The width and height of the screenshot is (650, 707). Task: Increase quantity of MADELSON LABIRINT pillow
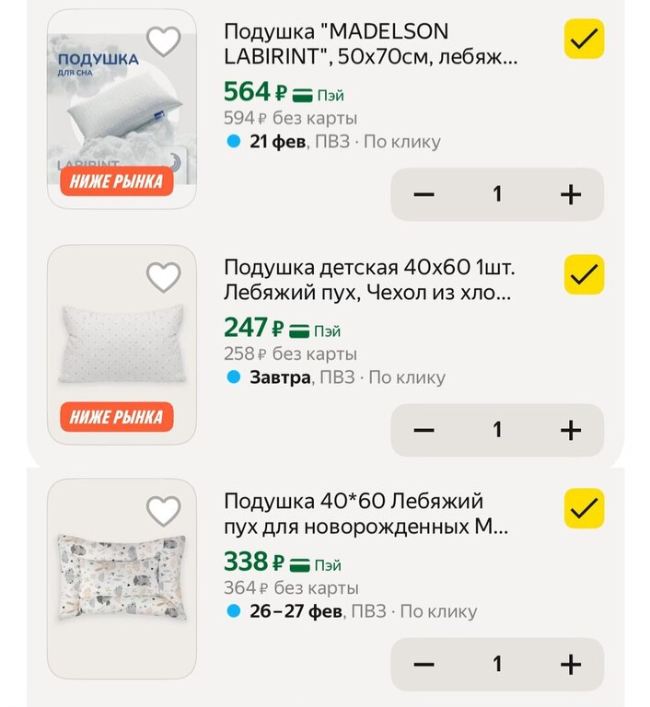pyautogui.click(x=571, y=194)
